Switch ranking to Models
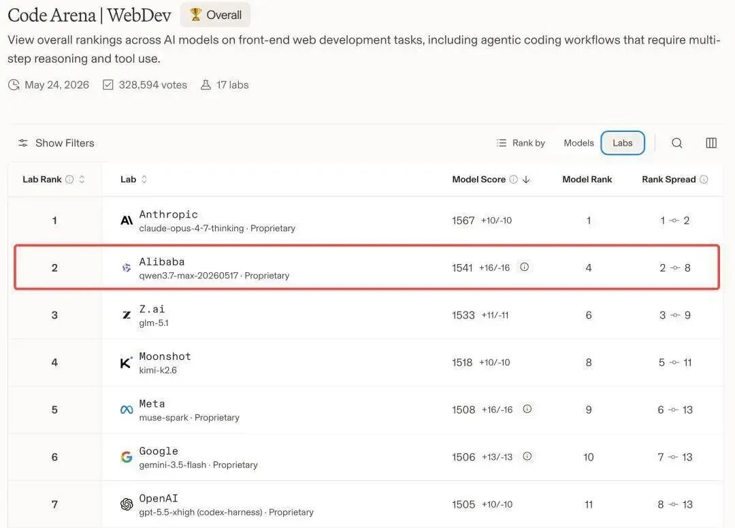 click(x=578, y=143)
